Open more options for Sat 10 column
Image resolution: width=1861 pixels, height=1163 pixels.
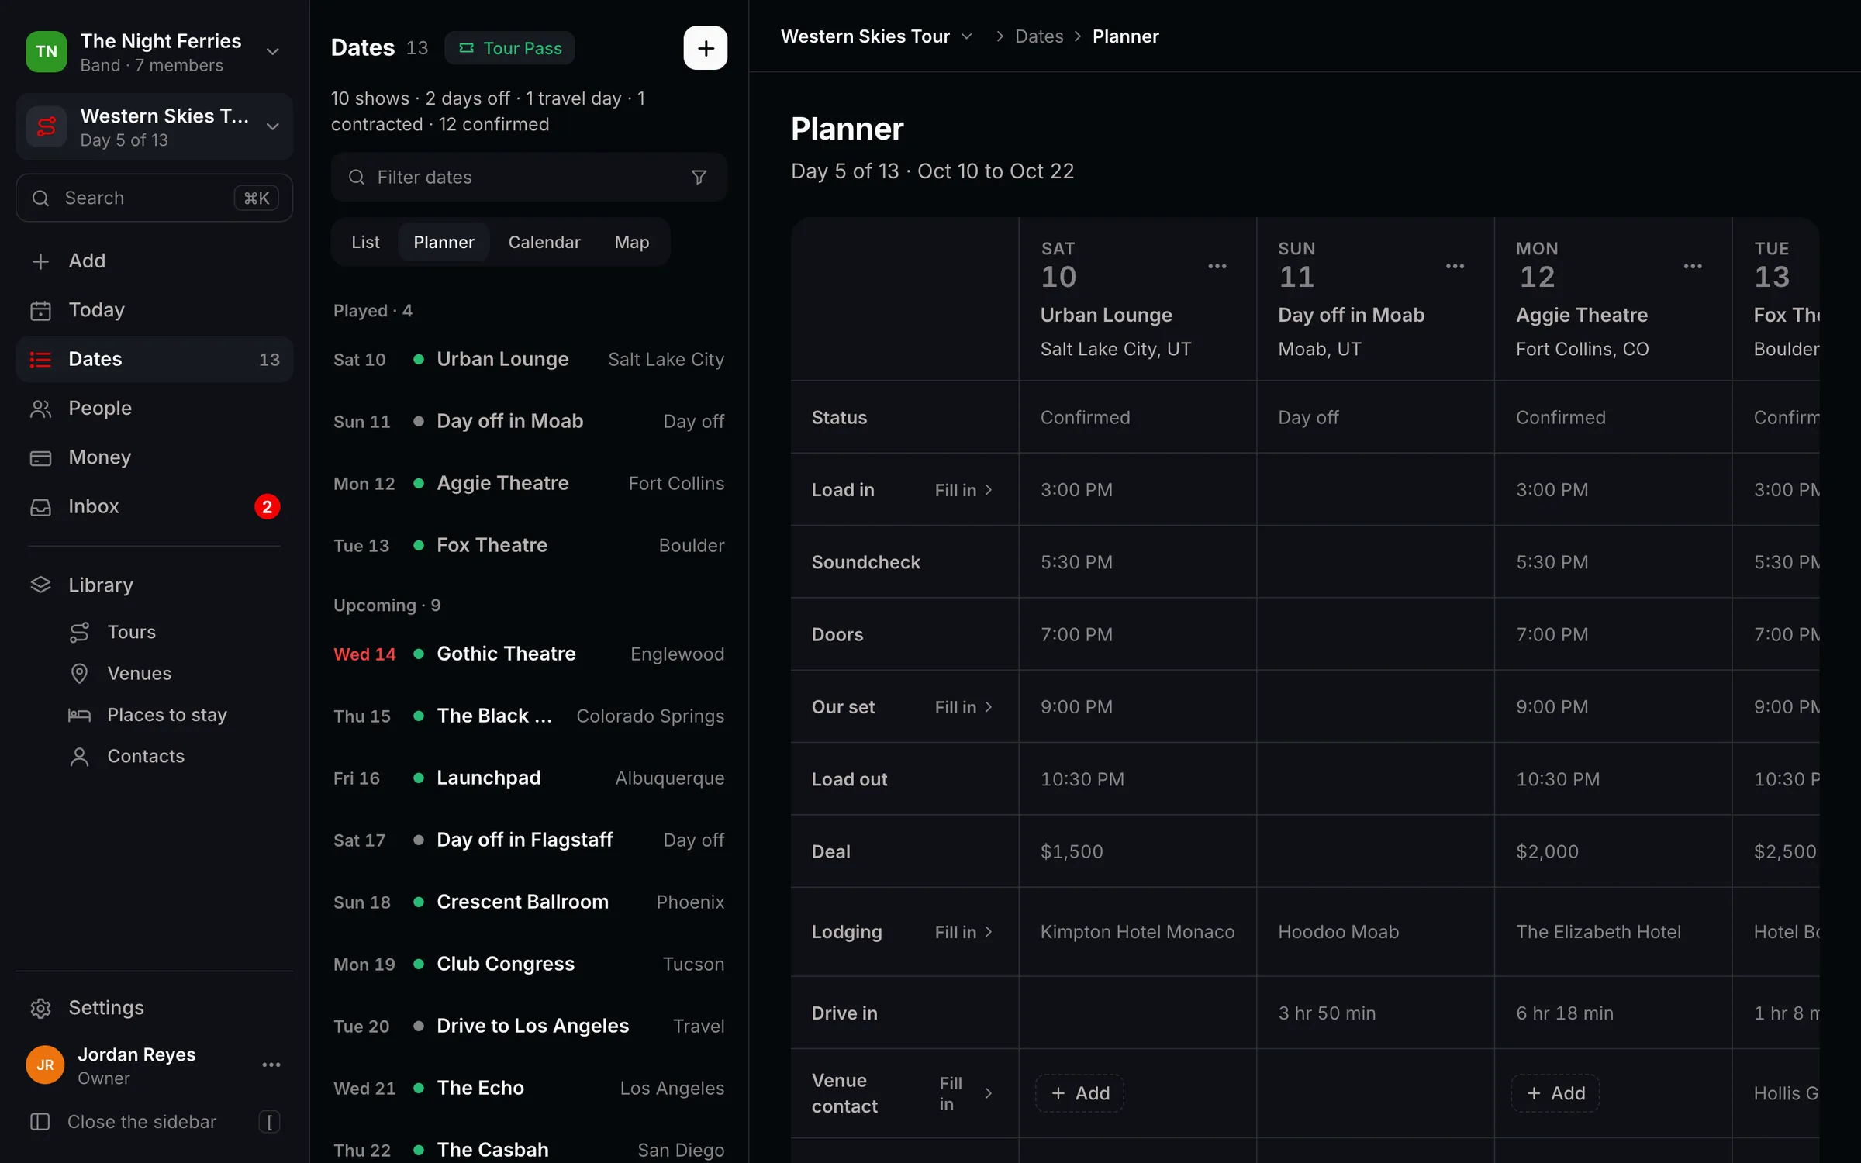click(x=1217, y=266)
